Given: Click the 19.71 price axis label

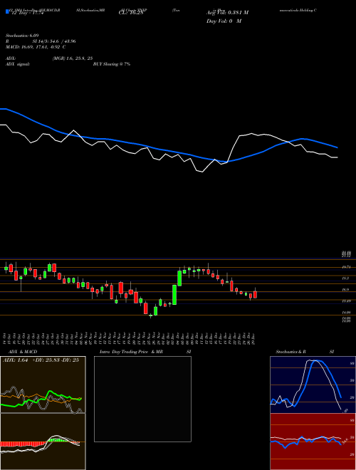Looking at the screenshot, I should pyautogui.click(x=346, y=267).
